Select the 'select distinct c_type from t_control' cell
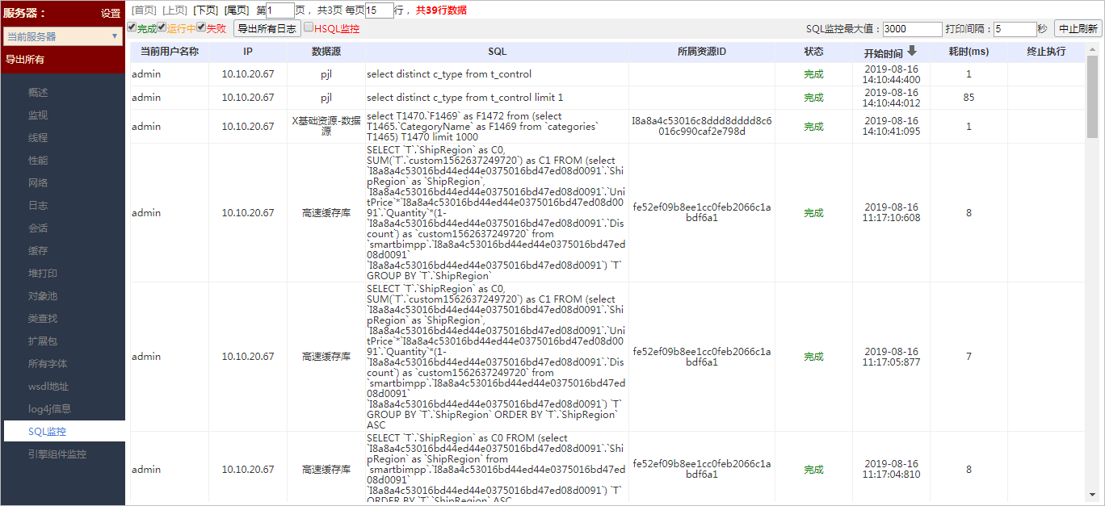The width and height of the screenshot is (1105, 506). pos(497,74)
